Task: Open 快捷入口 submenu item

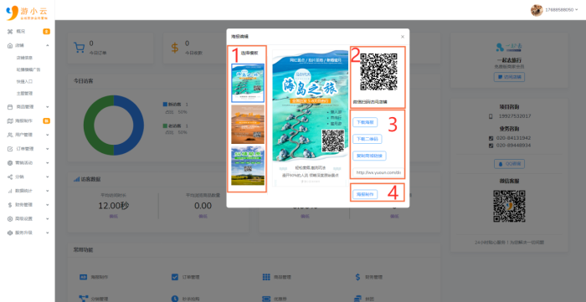Action: (24, 81)
